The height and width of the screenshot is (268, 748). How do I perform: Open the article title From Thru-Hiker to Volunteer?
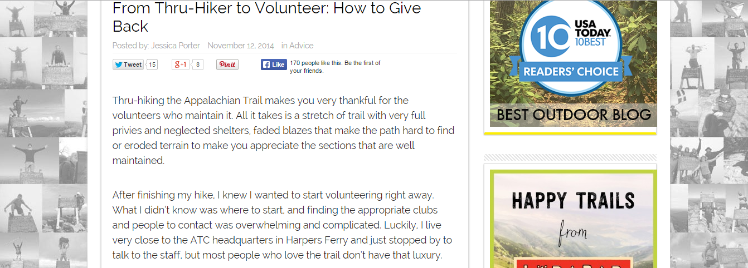point(266,17)
